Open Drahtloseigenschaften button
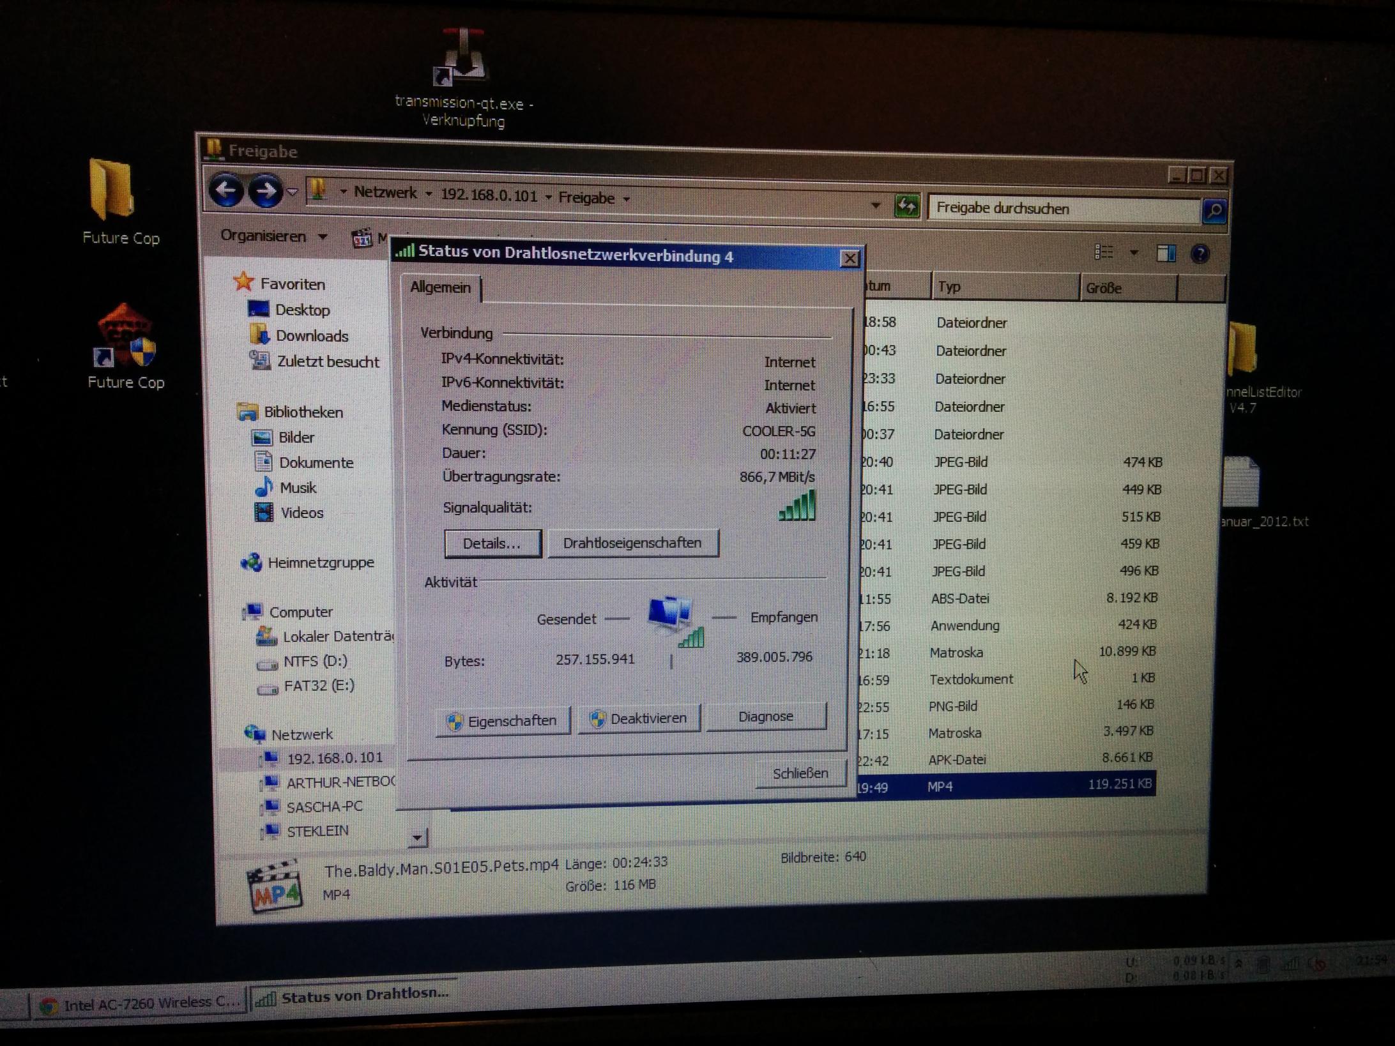1395x1046 pixels. 632,543
